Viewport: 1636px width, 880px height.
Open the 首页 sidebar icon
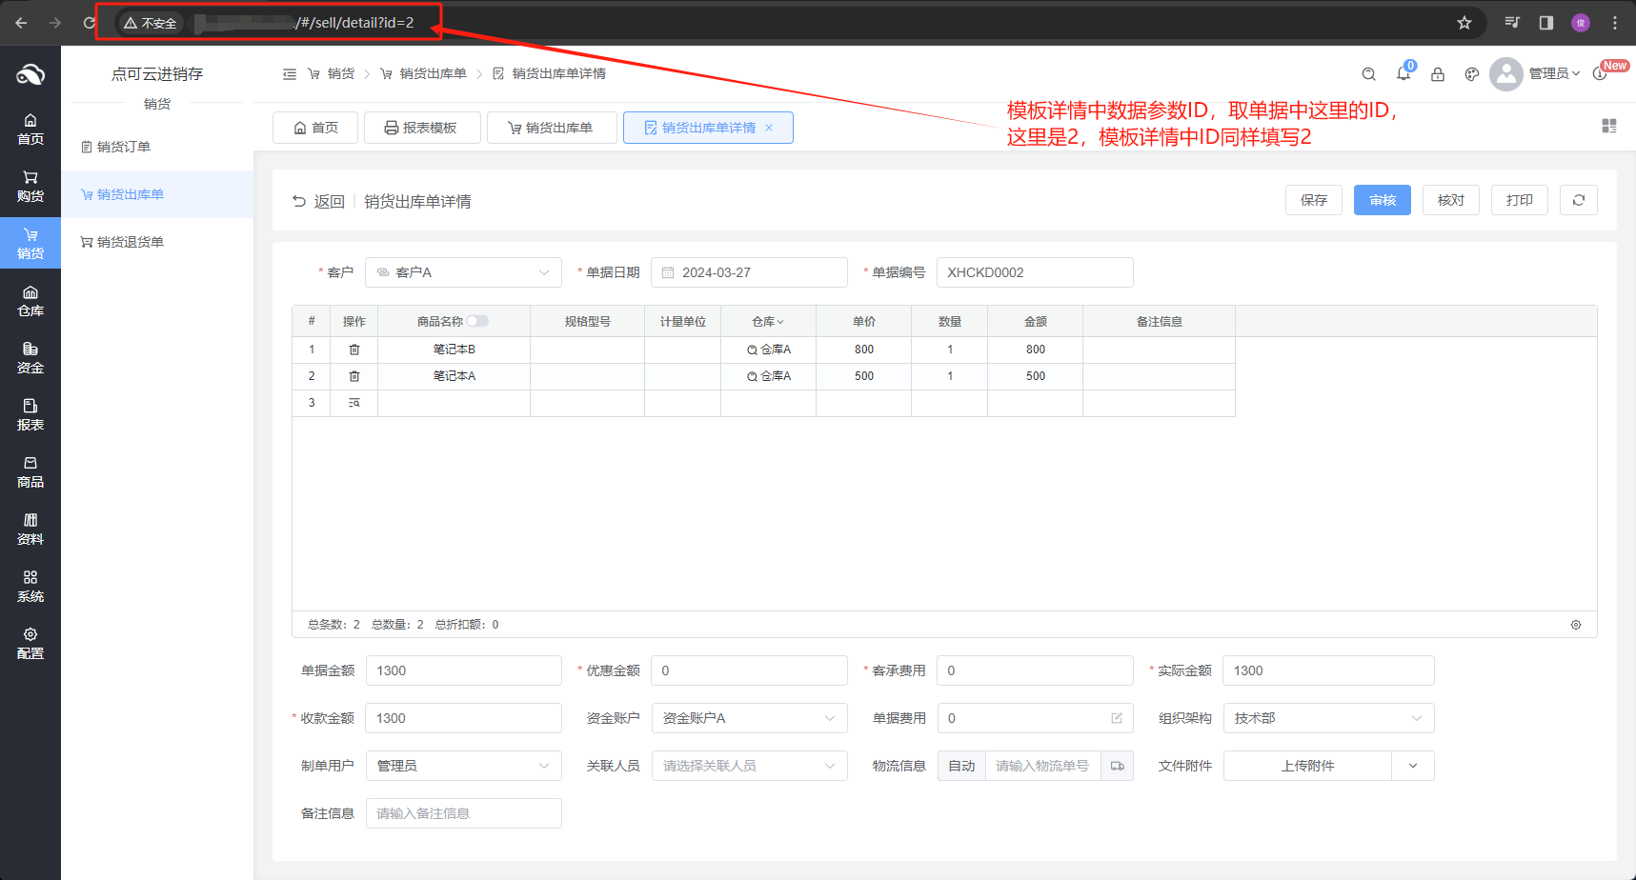30,130
